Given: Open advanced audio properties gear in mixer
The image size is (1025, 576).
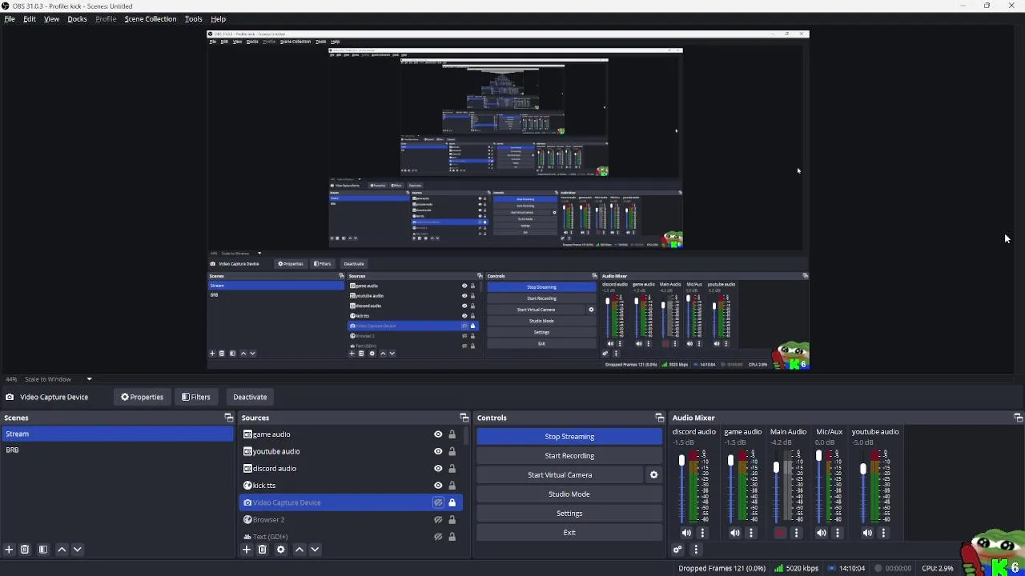Looking at the screenshot, I should pos(677,550).
